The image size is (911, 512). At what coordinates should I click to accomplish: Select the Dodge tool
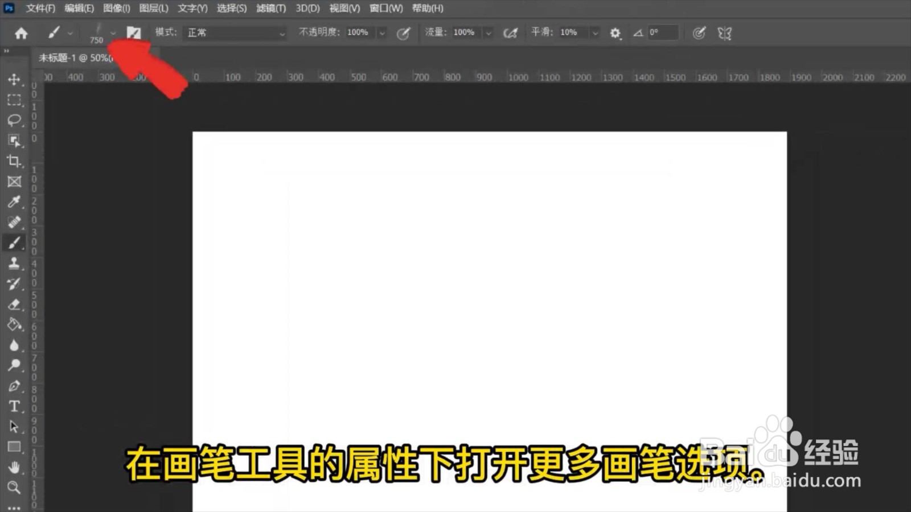14,365
